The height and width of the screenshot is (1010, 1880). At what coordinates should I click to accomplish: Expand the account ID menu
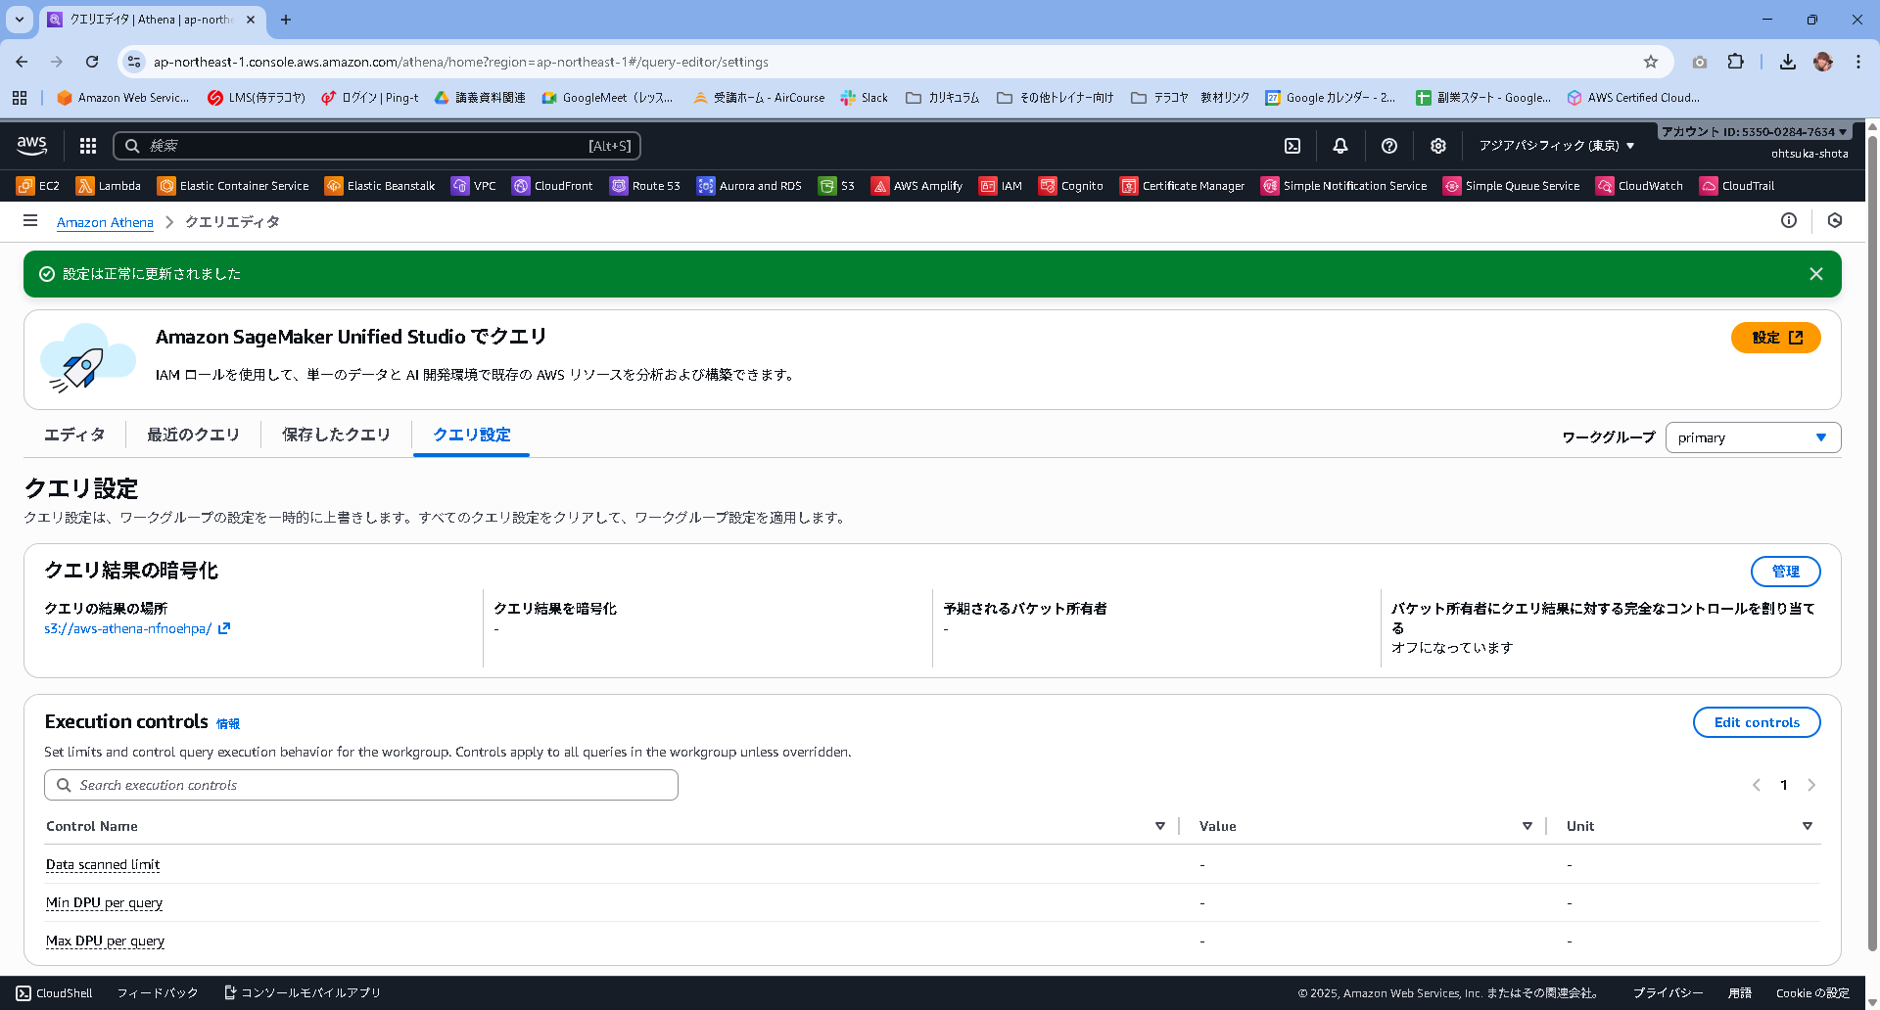pos(1754,131)
